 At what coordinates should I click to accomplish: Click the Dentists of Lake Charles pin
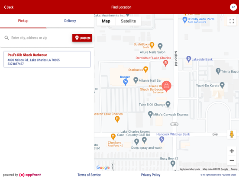(x=165, y=63)
